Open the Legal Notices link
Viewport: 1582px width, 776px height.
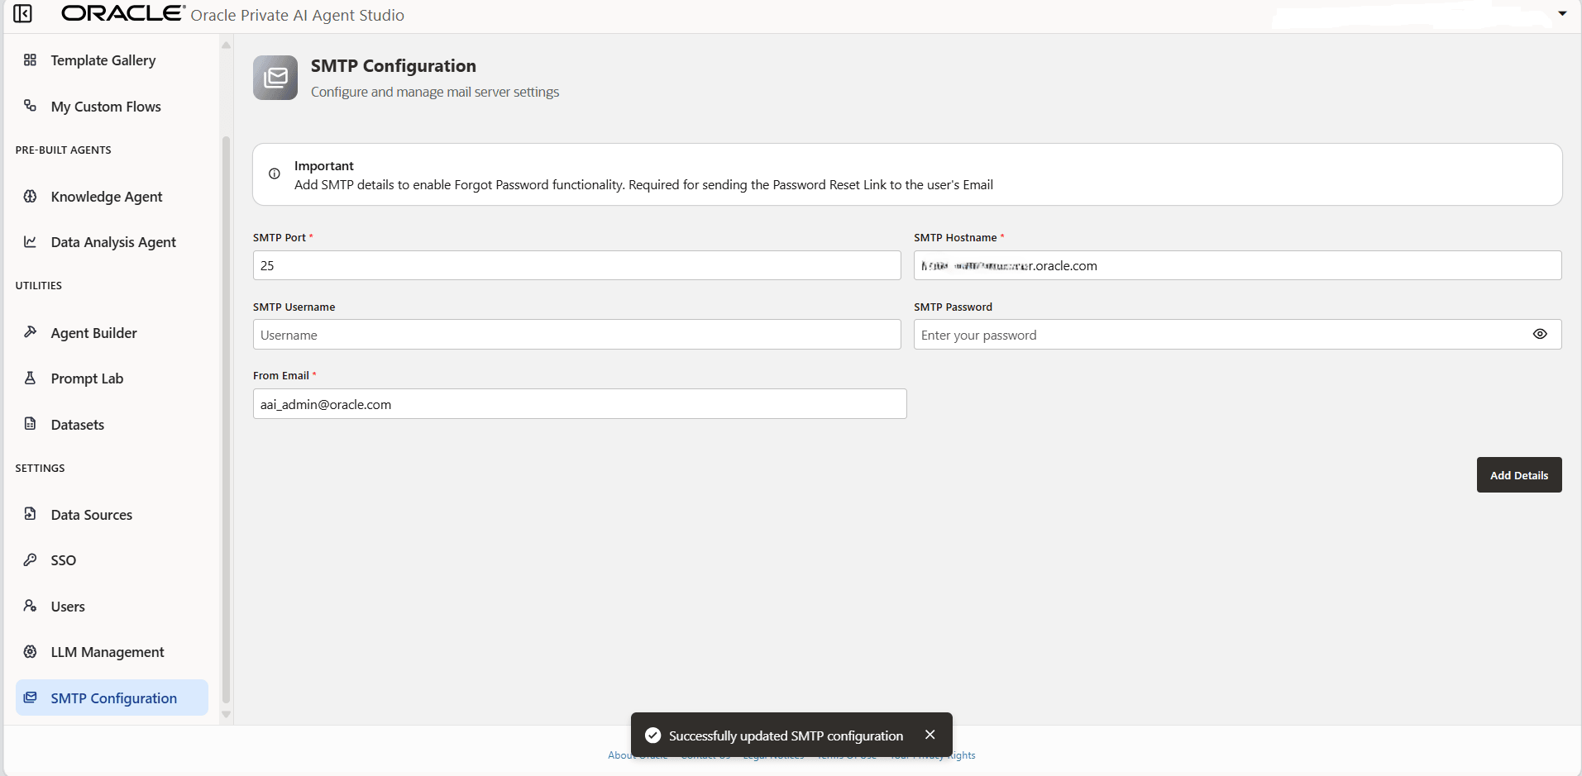coord(773,755)
